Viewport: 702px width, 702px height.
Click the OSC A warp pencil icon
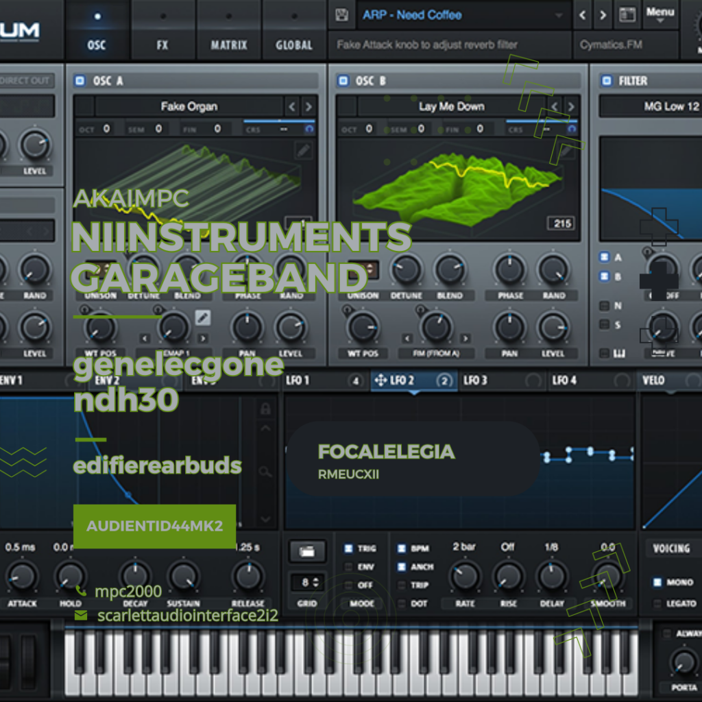click(203, 318)
